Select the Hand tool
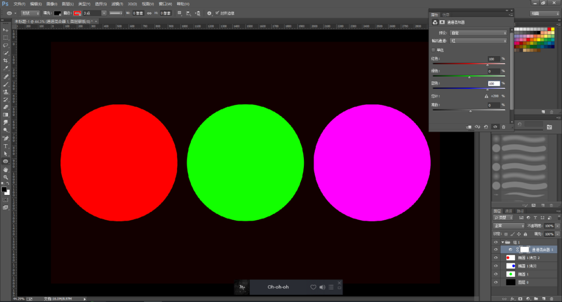Screen dimensions: 562x302 click(x=5, y=169)
